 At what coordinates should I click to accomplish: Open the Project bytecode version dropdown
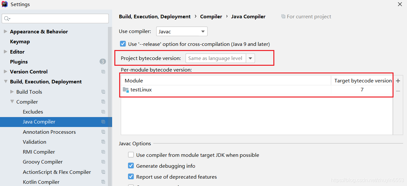pos(251,58)
